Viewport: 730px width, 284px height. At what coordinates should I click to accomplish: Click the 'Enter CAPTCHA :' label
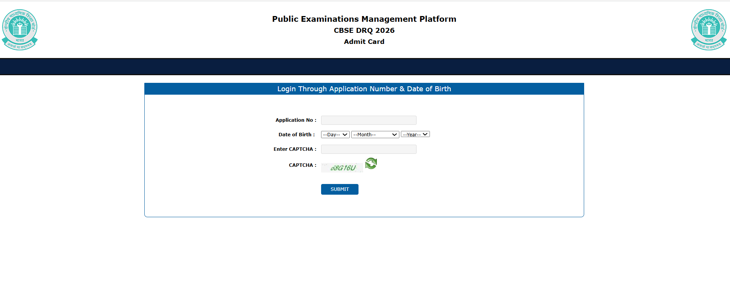click(295, 149)
